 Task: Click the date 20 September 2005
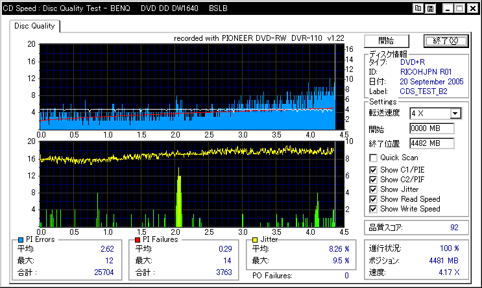(x=431, y=82)
